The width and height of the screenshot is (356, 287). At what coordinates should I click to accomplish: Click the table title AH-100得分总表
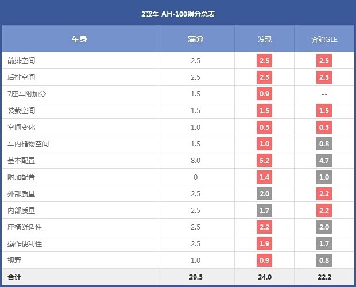pyautogui.click(x=178, y=13)
